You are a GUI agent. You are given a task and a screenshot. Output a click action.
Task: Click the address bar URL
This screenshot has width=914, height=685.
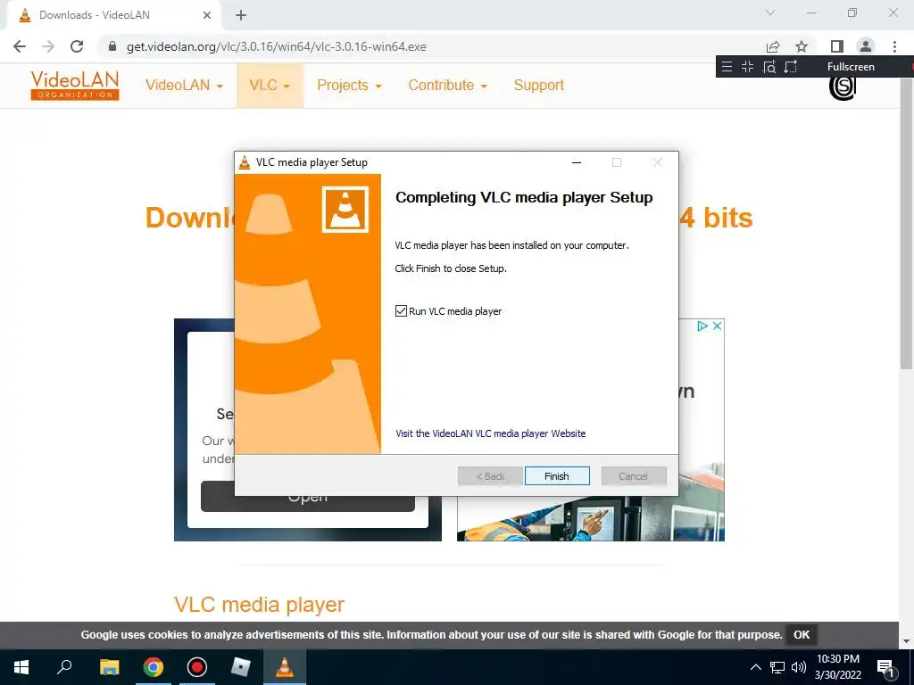coord(277,46)
